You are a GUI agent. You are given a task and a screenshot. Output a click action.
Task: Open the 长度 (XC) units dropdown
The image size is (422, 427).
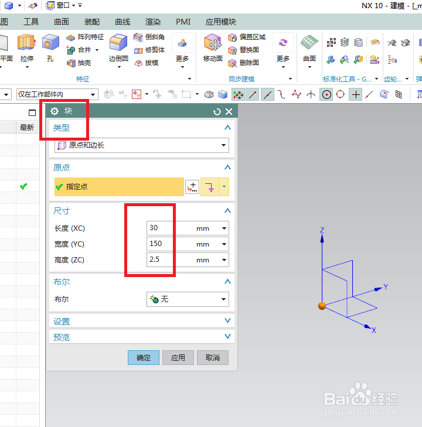pyautogui.click(x=224, y=228)
